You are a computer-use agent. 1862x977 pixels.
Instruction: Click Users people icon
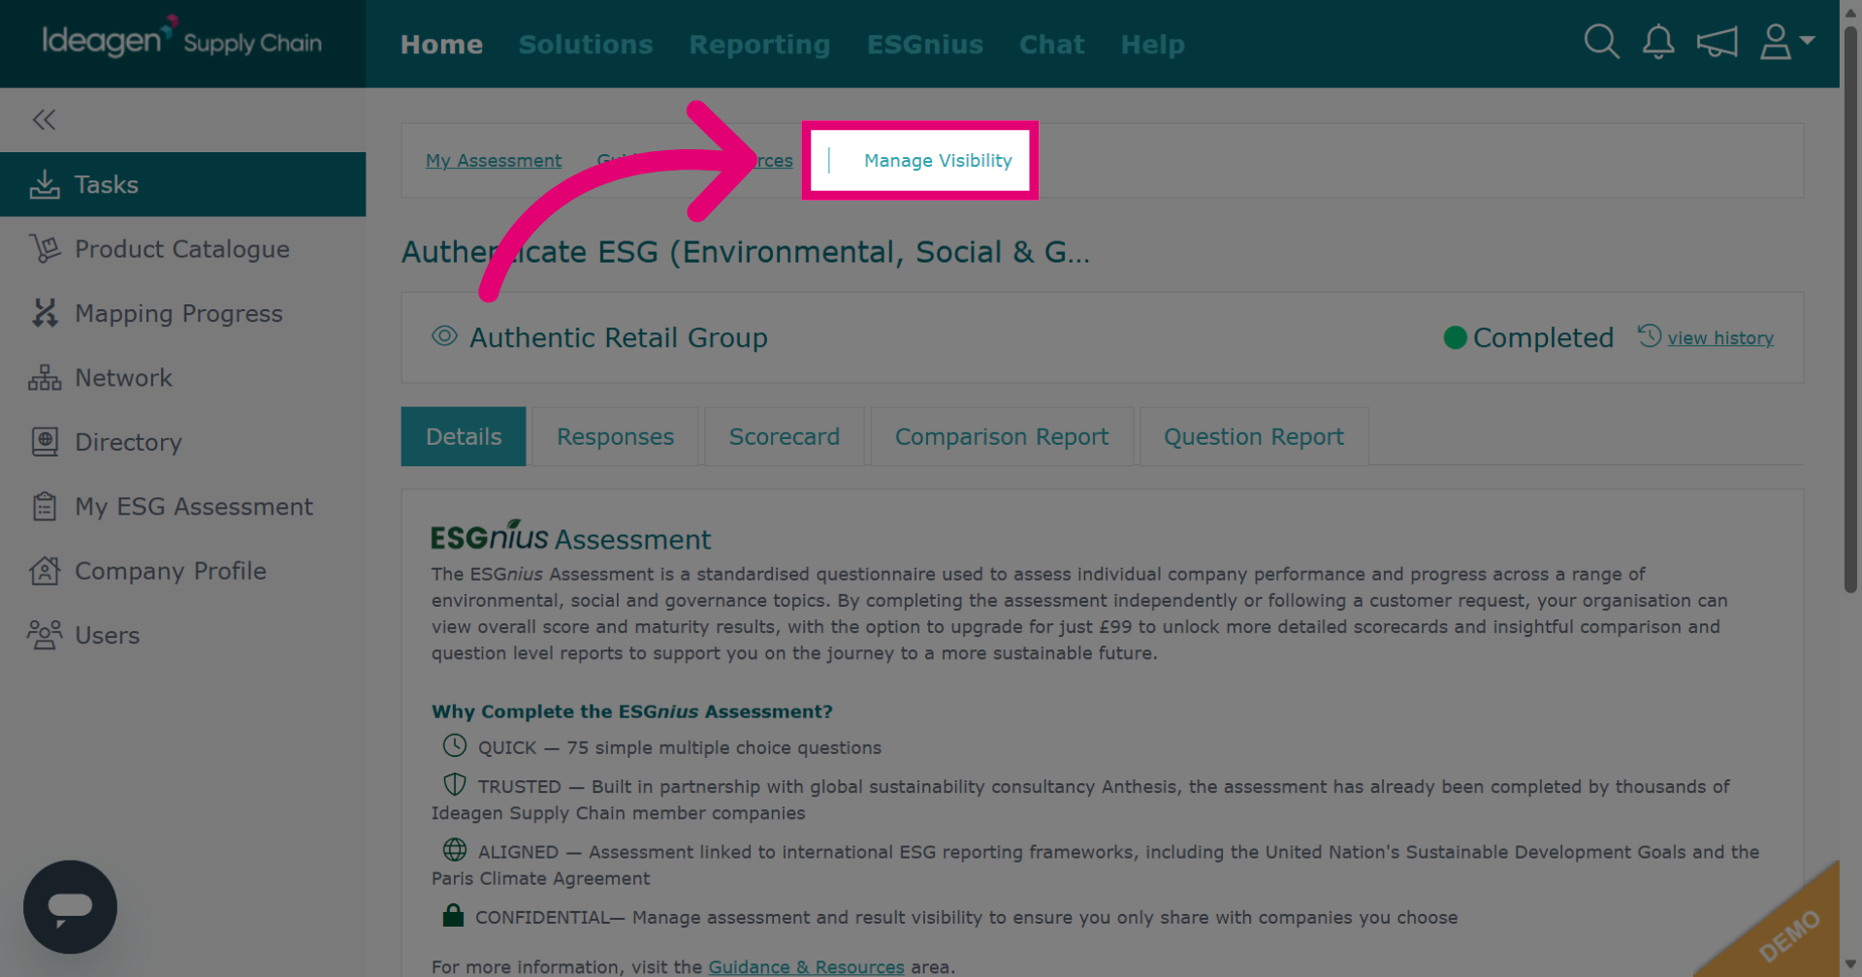(x=45, y=635)
